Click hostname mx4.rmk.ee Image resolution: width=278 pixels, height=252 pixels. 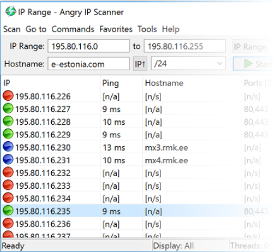click(x=166, y=160)
